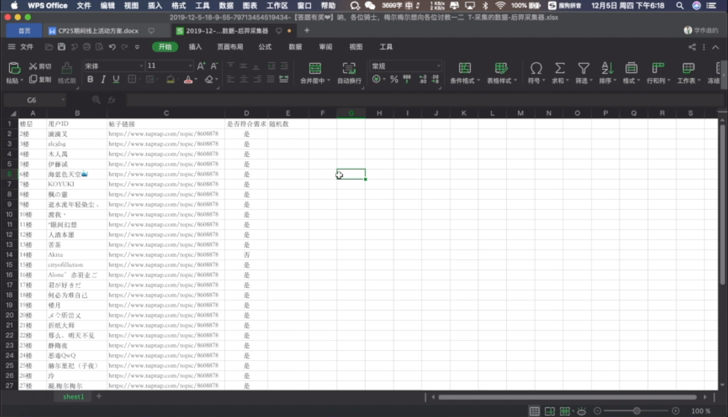The width and height of the screenshot is (728, 417).
Task: Click the Redo arrow icon
Action: (125, 47)
